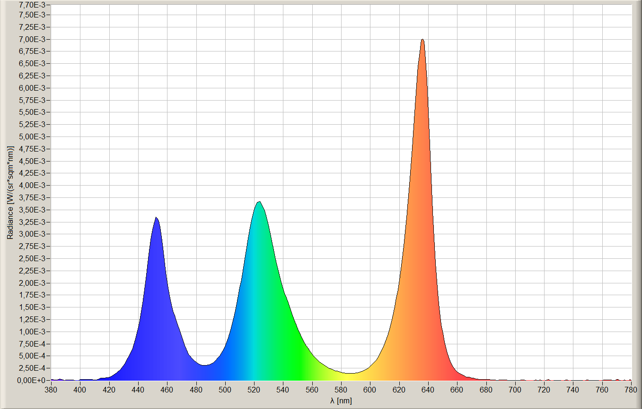
Task: Click the 500 tick label on the x-axis
Action: [x=225, y=390]
